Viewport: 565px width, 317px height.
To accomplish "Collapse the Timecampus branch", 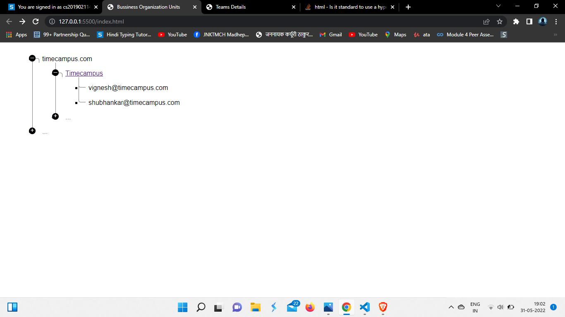I will click(55, 73).
